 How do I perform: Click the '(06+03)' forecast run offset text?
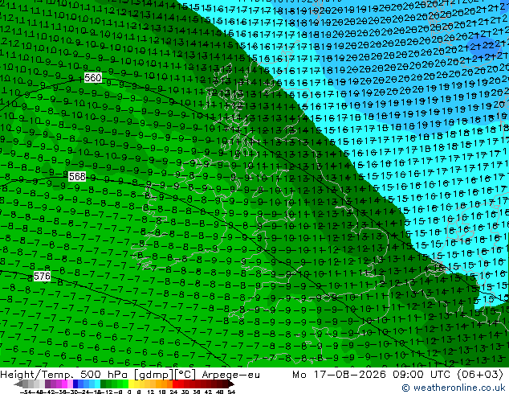click(480, 375)
